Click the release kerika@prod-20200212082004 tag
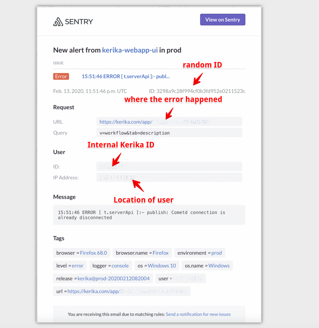The image size is (319, 328). (103, 279)
